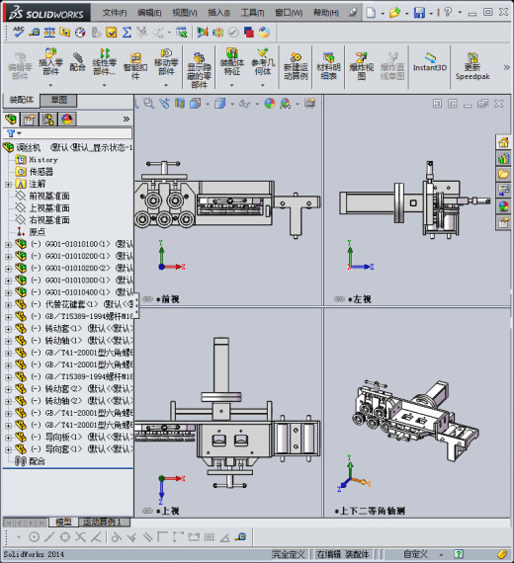Screen dimensions: 514x563
Task: Click the mass properties scale icon
Action: click(x=49, y=33)
